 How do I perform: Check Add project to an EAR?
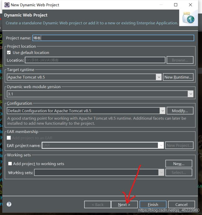(9, 138)
